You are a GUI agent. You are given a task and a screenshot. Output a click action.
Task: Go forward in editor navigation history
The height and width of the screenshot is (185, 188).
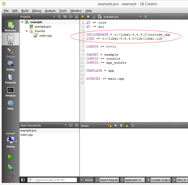coord(88,17)
